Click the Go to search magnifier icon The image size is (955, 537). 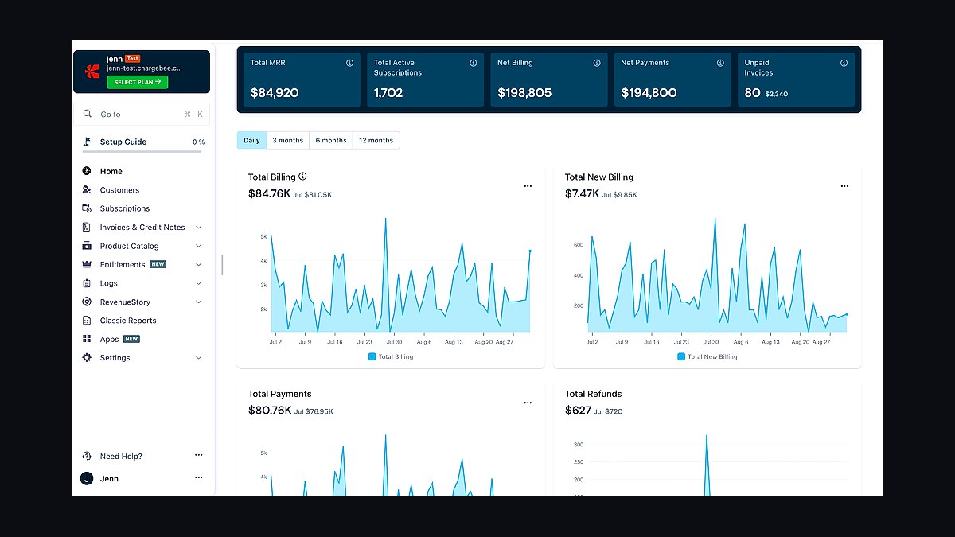click(x=88, y=114)
